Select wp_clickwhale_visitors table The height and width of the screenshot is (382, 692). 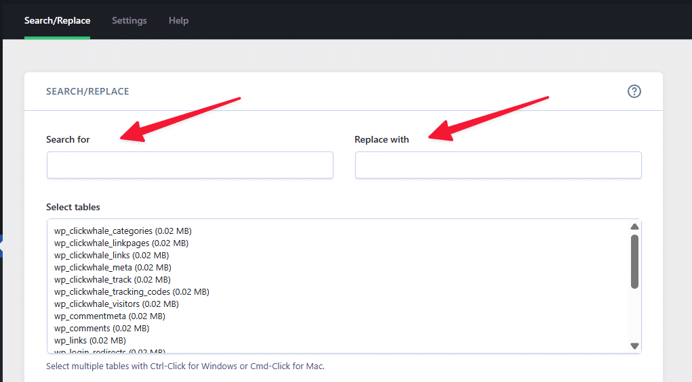[x=117, y=304]
